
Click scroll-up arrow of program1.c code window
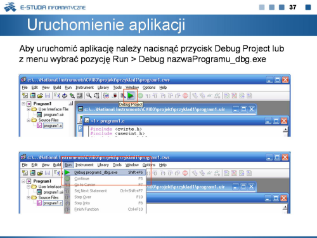(x=285, y=129)
